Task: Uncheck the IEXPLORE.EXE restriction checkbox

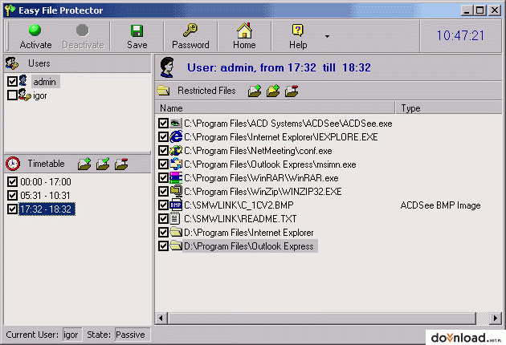Action: click(x=163, y=136)
